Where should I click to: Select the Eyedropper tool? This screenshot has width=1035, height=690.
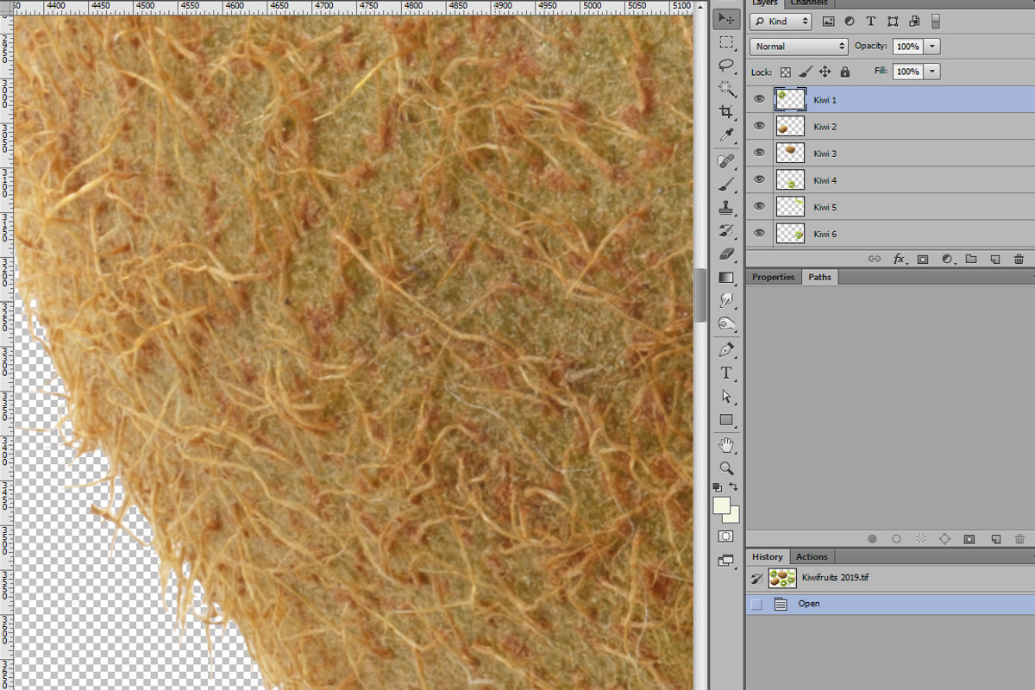click(727, 135)
